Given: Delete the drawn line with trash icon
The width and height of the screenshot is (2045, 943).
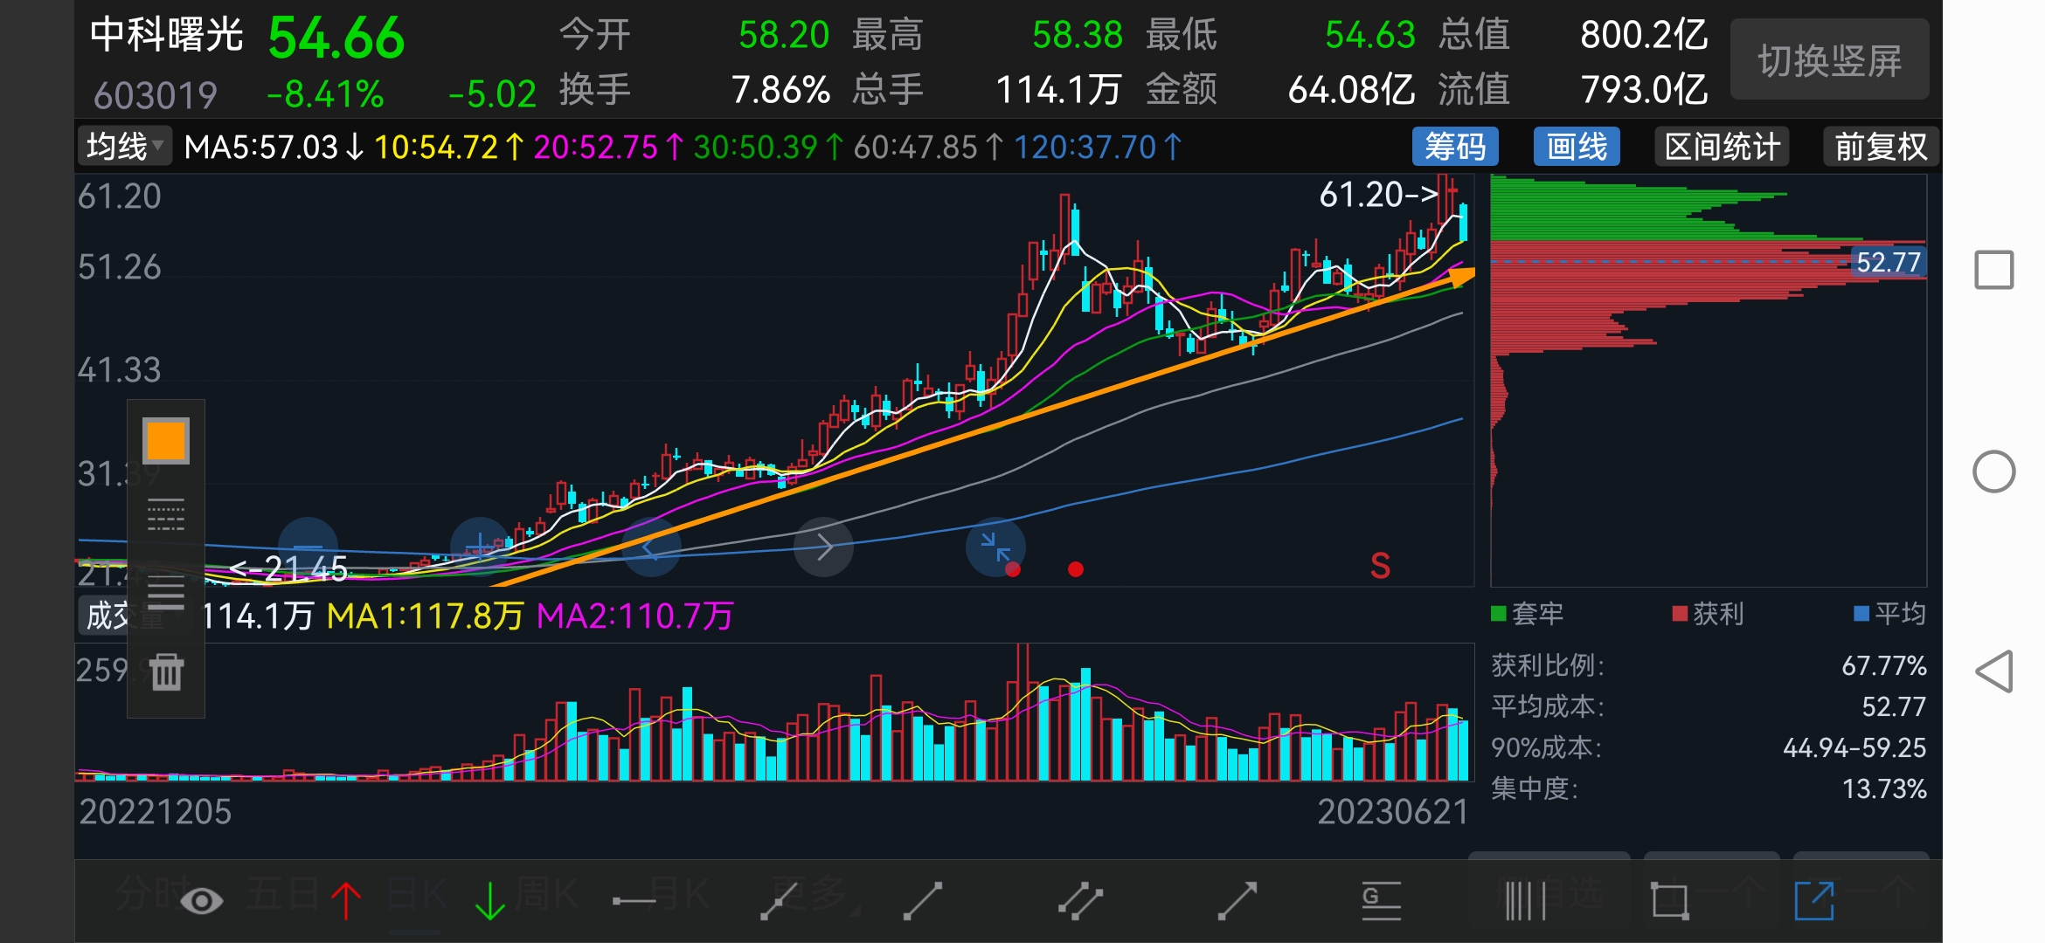Looking at the screenshot, I should point(166,671).
